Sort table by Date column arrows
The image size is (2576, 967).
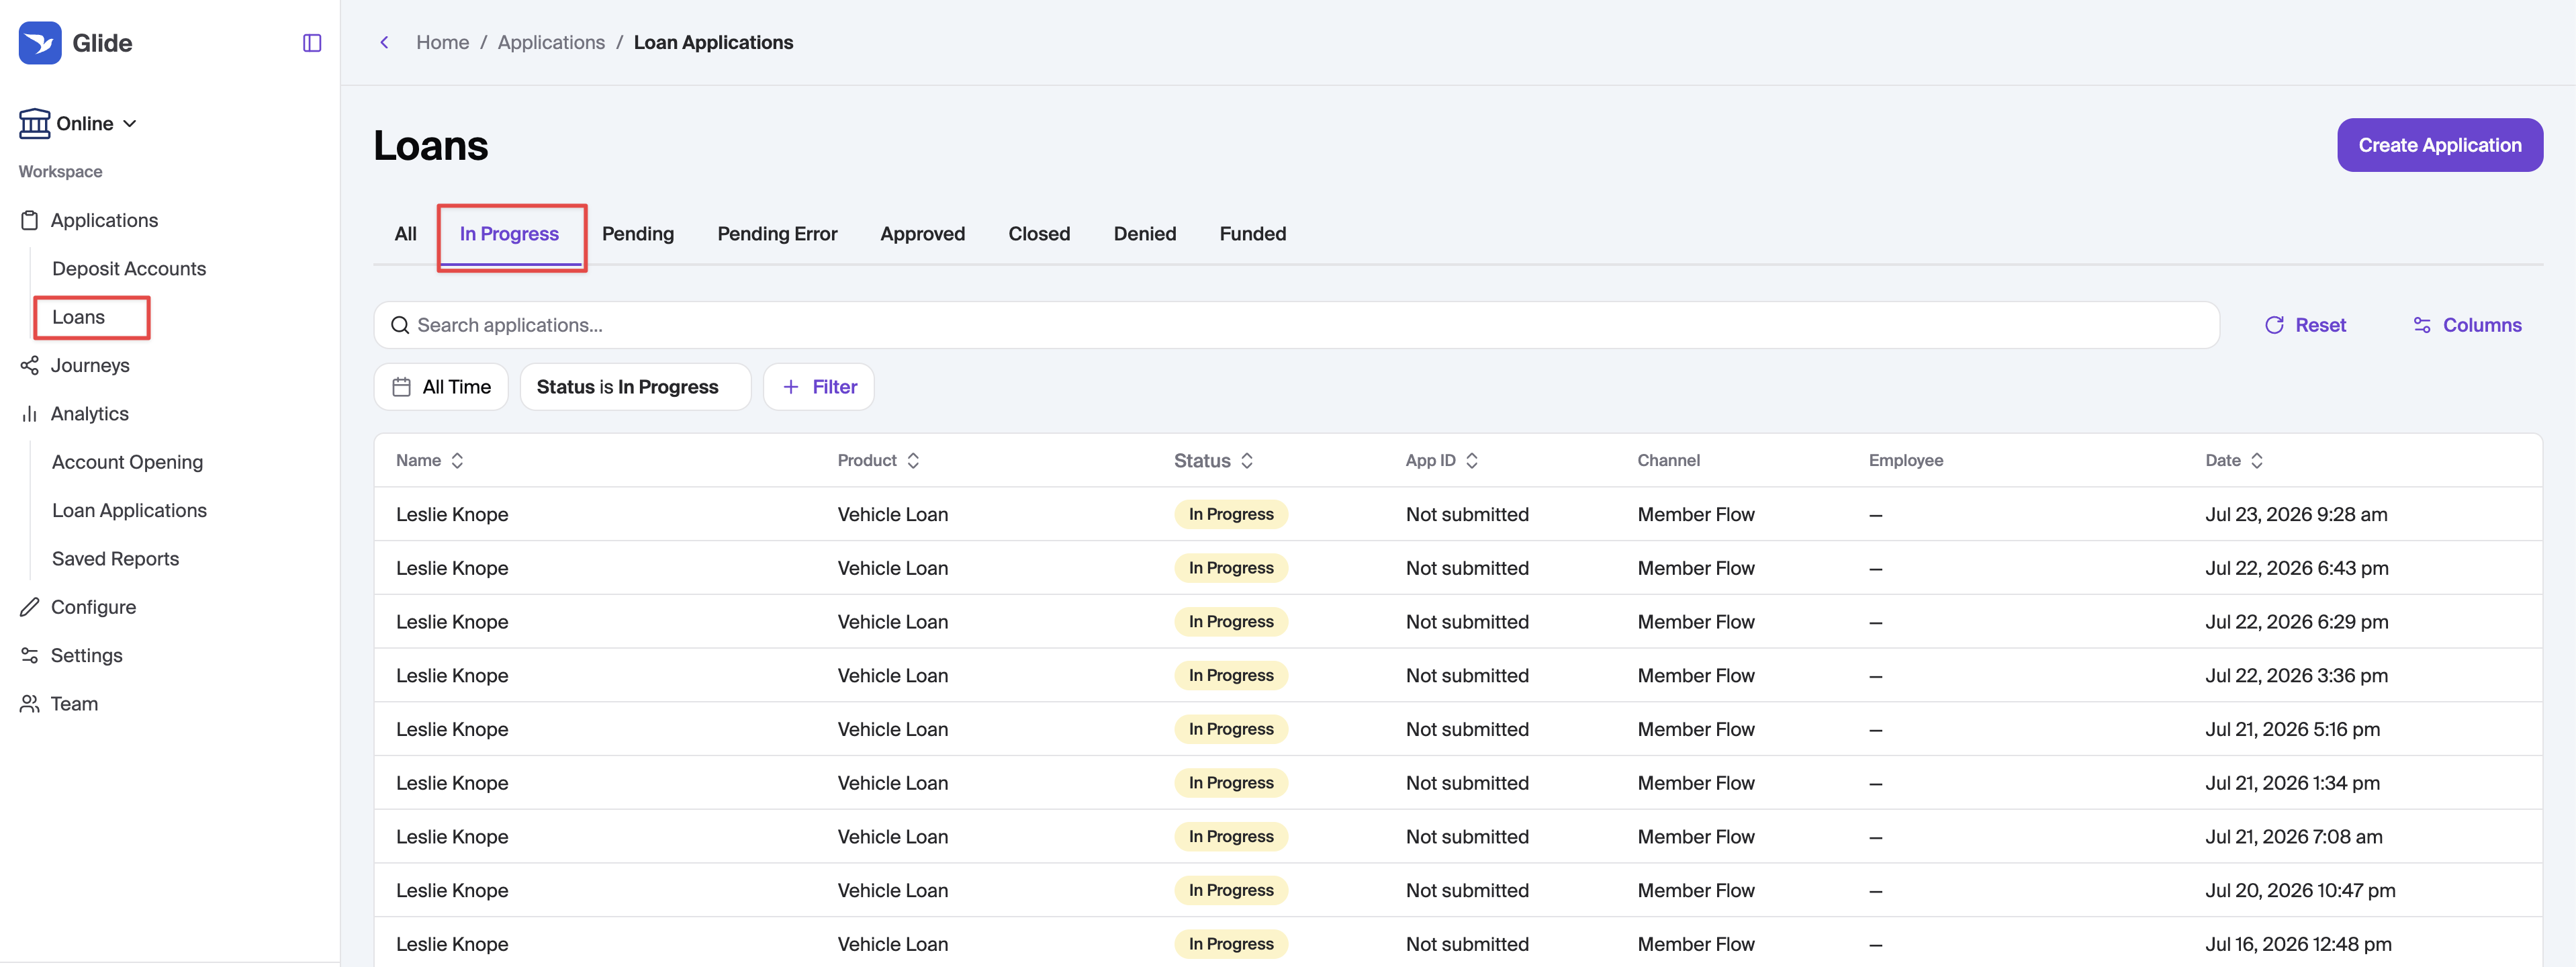click(x=2257, y=460)
